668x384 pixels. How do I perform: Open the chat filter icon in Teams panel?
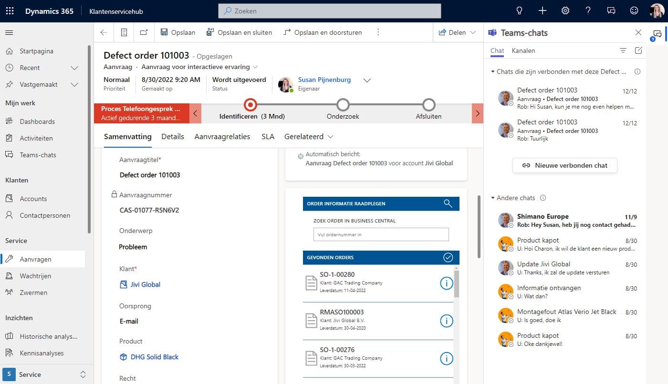coord(623,51)
